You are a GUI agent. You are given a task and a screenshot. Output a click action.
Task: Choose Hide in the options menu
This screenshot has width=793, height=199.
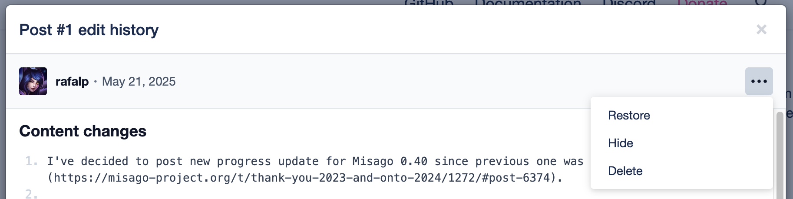[621, 143]
